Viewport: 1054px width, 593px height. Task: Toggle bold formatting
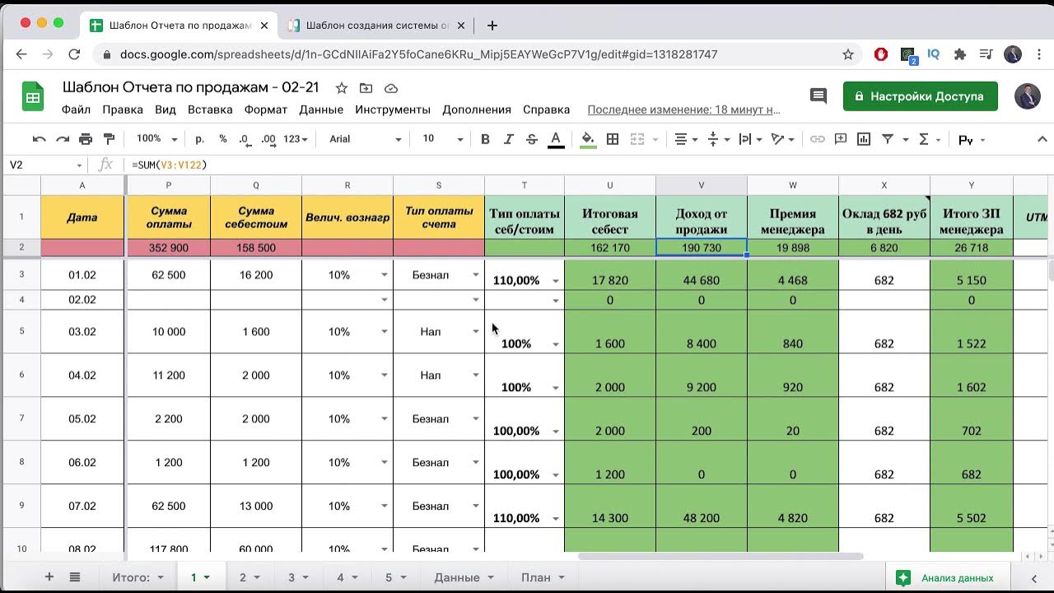click(x=485, y=139)
